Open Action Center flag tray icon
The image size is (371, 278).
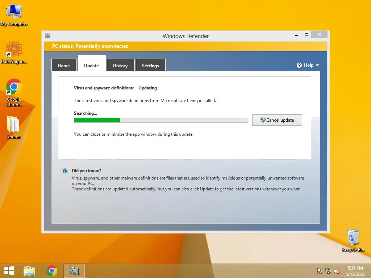(x=320, y=271)
